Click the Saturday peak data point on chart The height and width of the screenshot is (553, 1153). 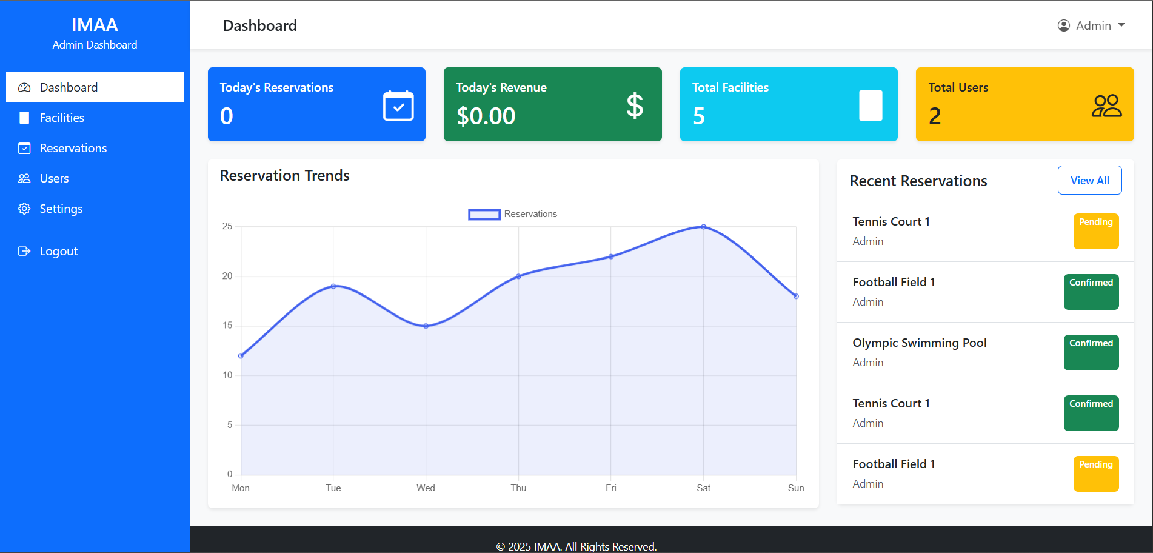pyautogui.click(x=703, y=227)
